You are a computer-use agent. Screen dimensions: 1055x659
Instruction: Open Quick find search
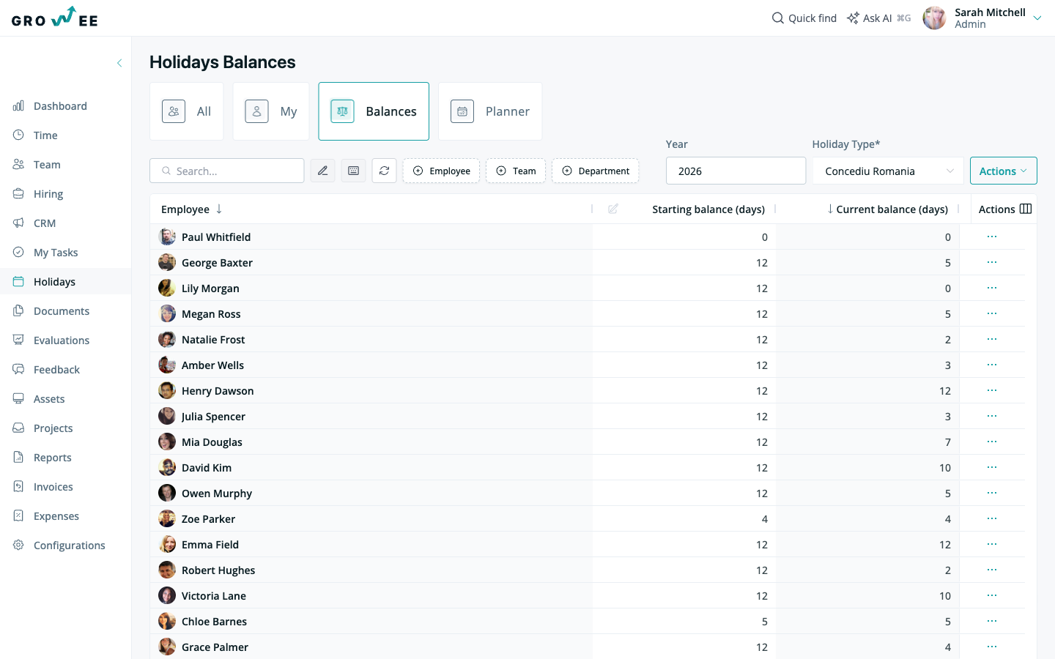tap(804, 18)
